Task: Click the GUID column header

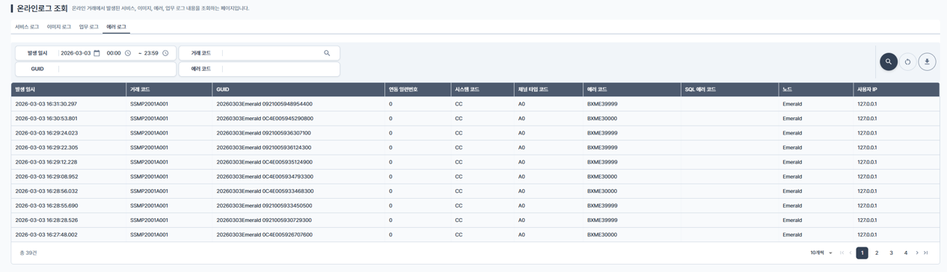Action: tap(298, 90)
